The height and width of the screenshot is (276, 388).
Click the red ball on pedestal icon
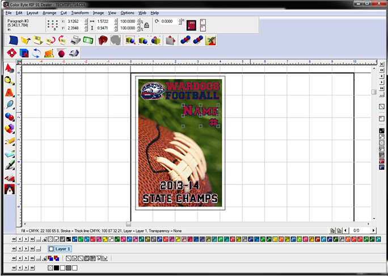[x=61, y=53]
